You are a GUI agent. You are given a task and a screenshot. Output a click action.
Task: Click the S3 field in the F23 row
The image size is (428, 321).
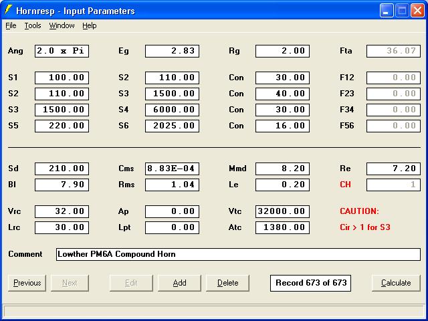[173, 94]
